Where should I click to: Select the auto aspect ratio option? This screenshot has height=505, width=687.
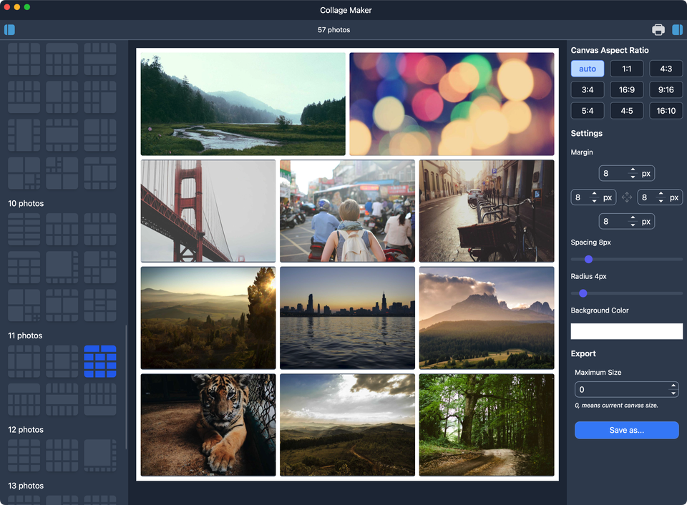(x=588, y=69)
